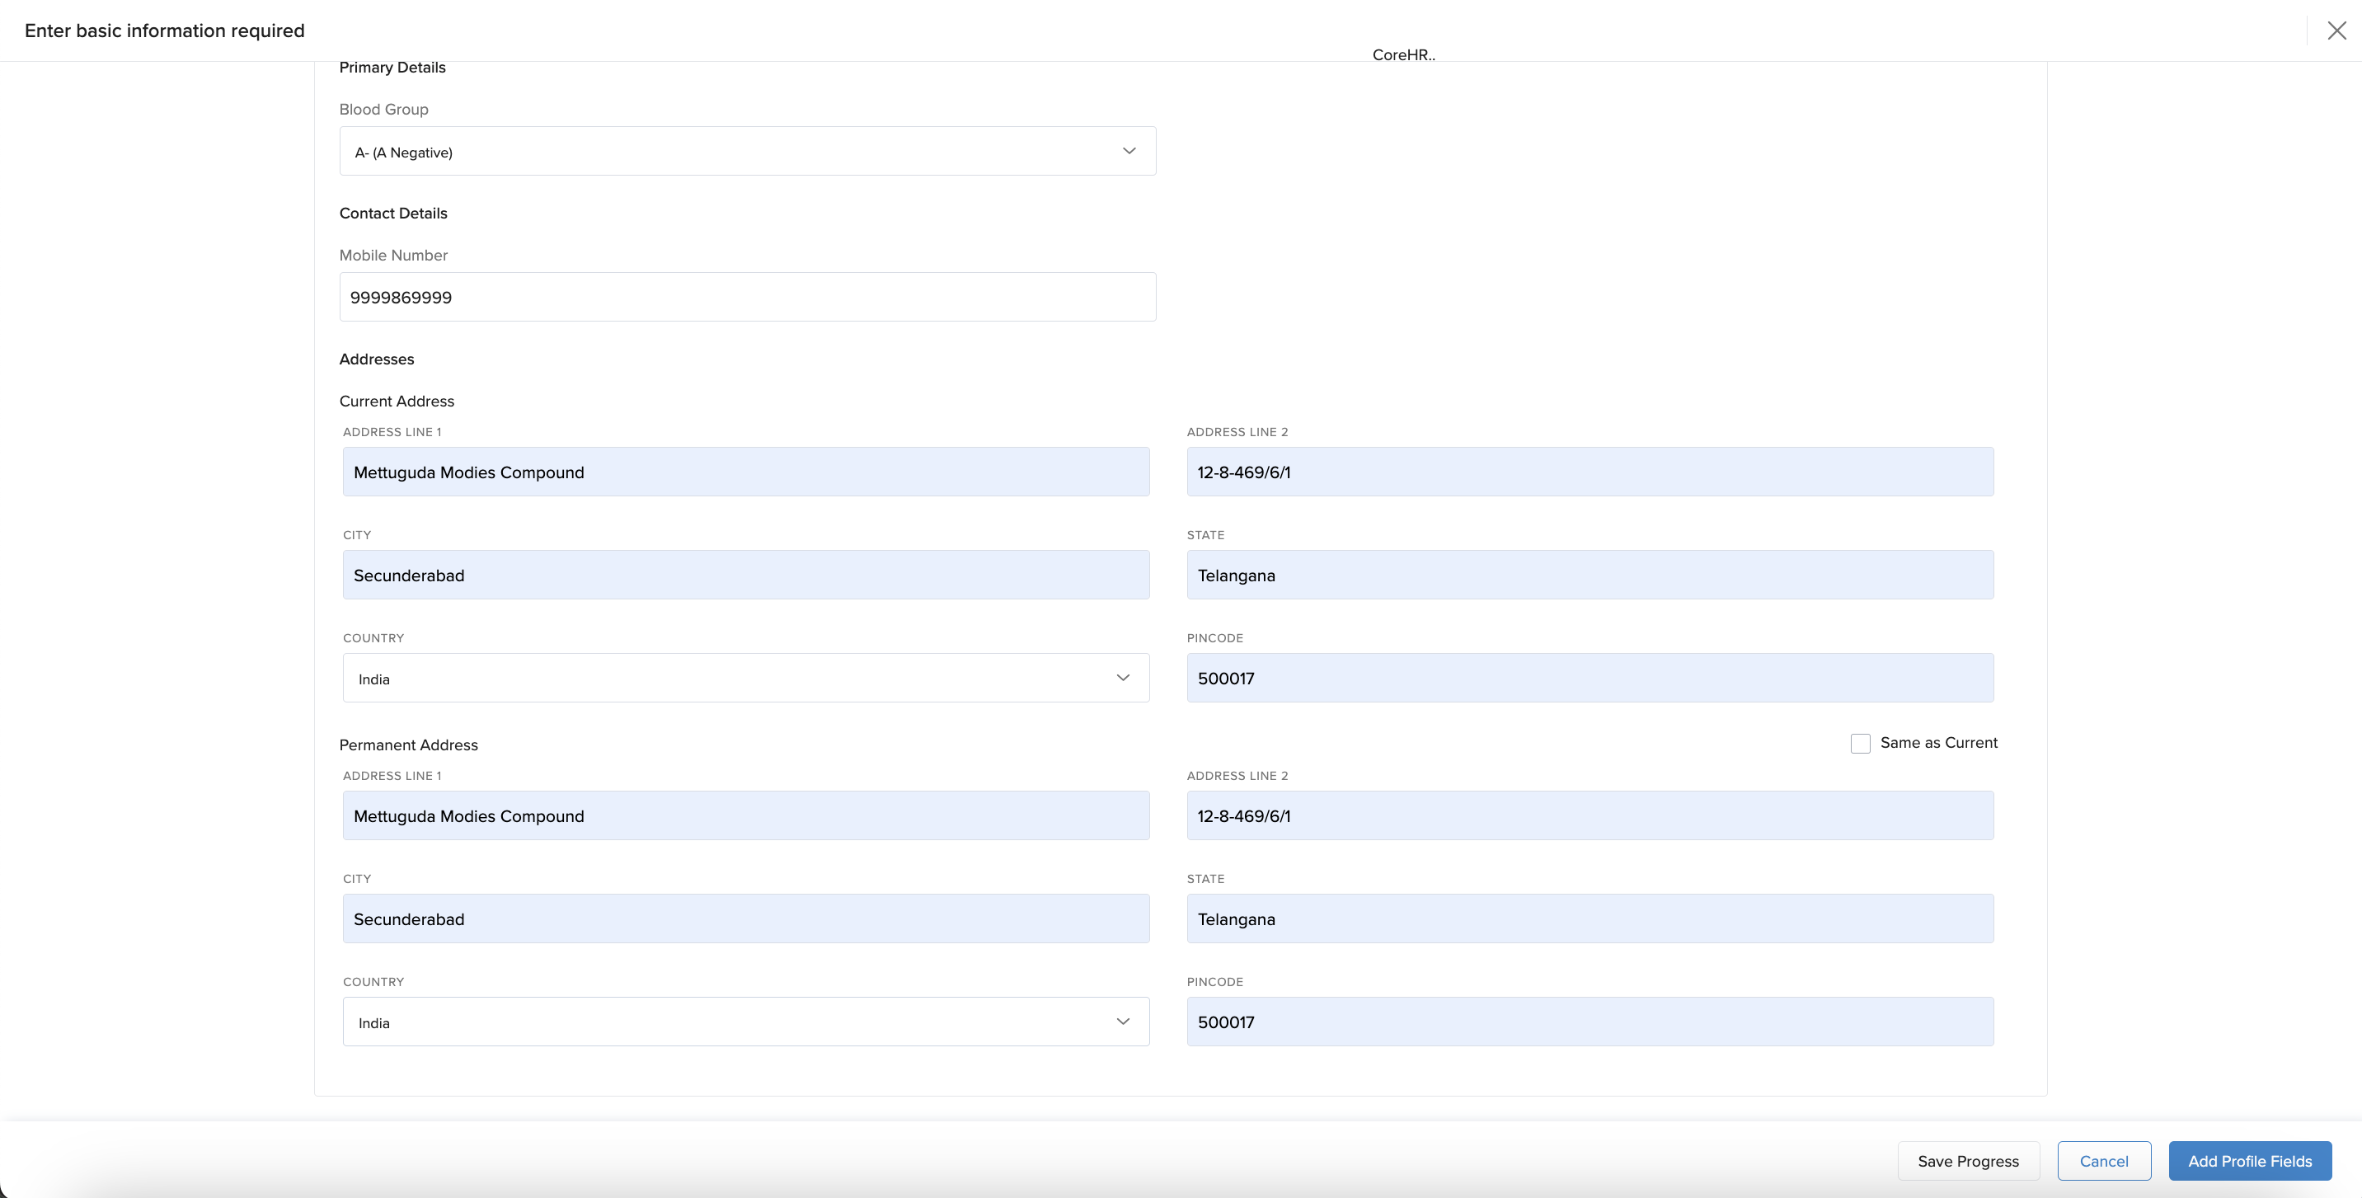The image size is (2362, 1198).
Task: Click Permanent Address Line 2 field
Action: coord(1589,815)
